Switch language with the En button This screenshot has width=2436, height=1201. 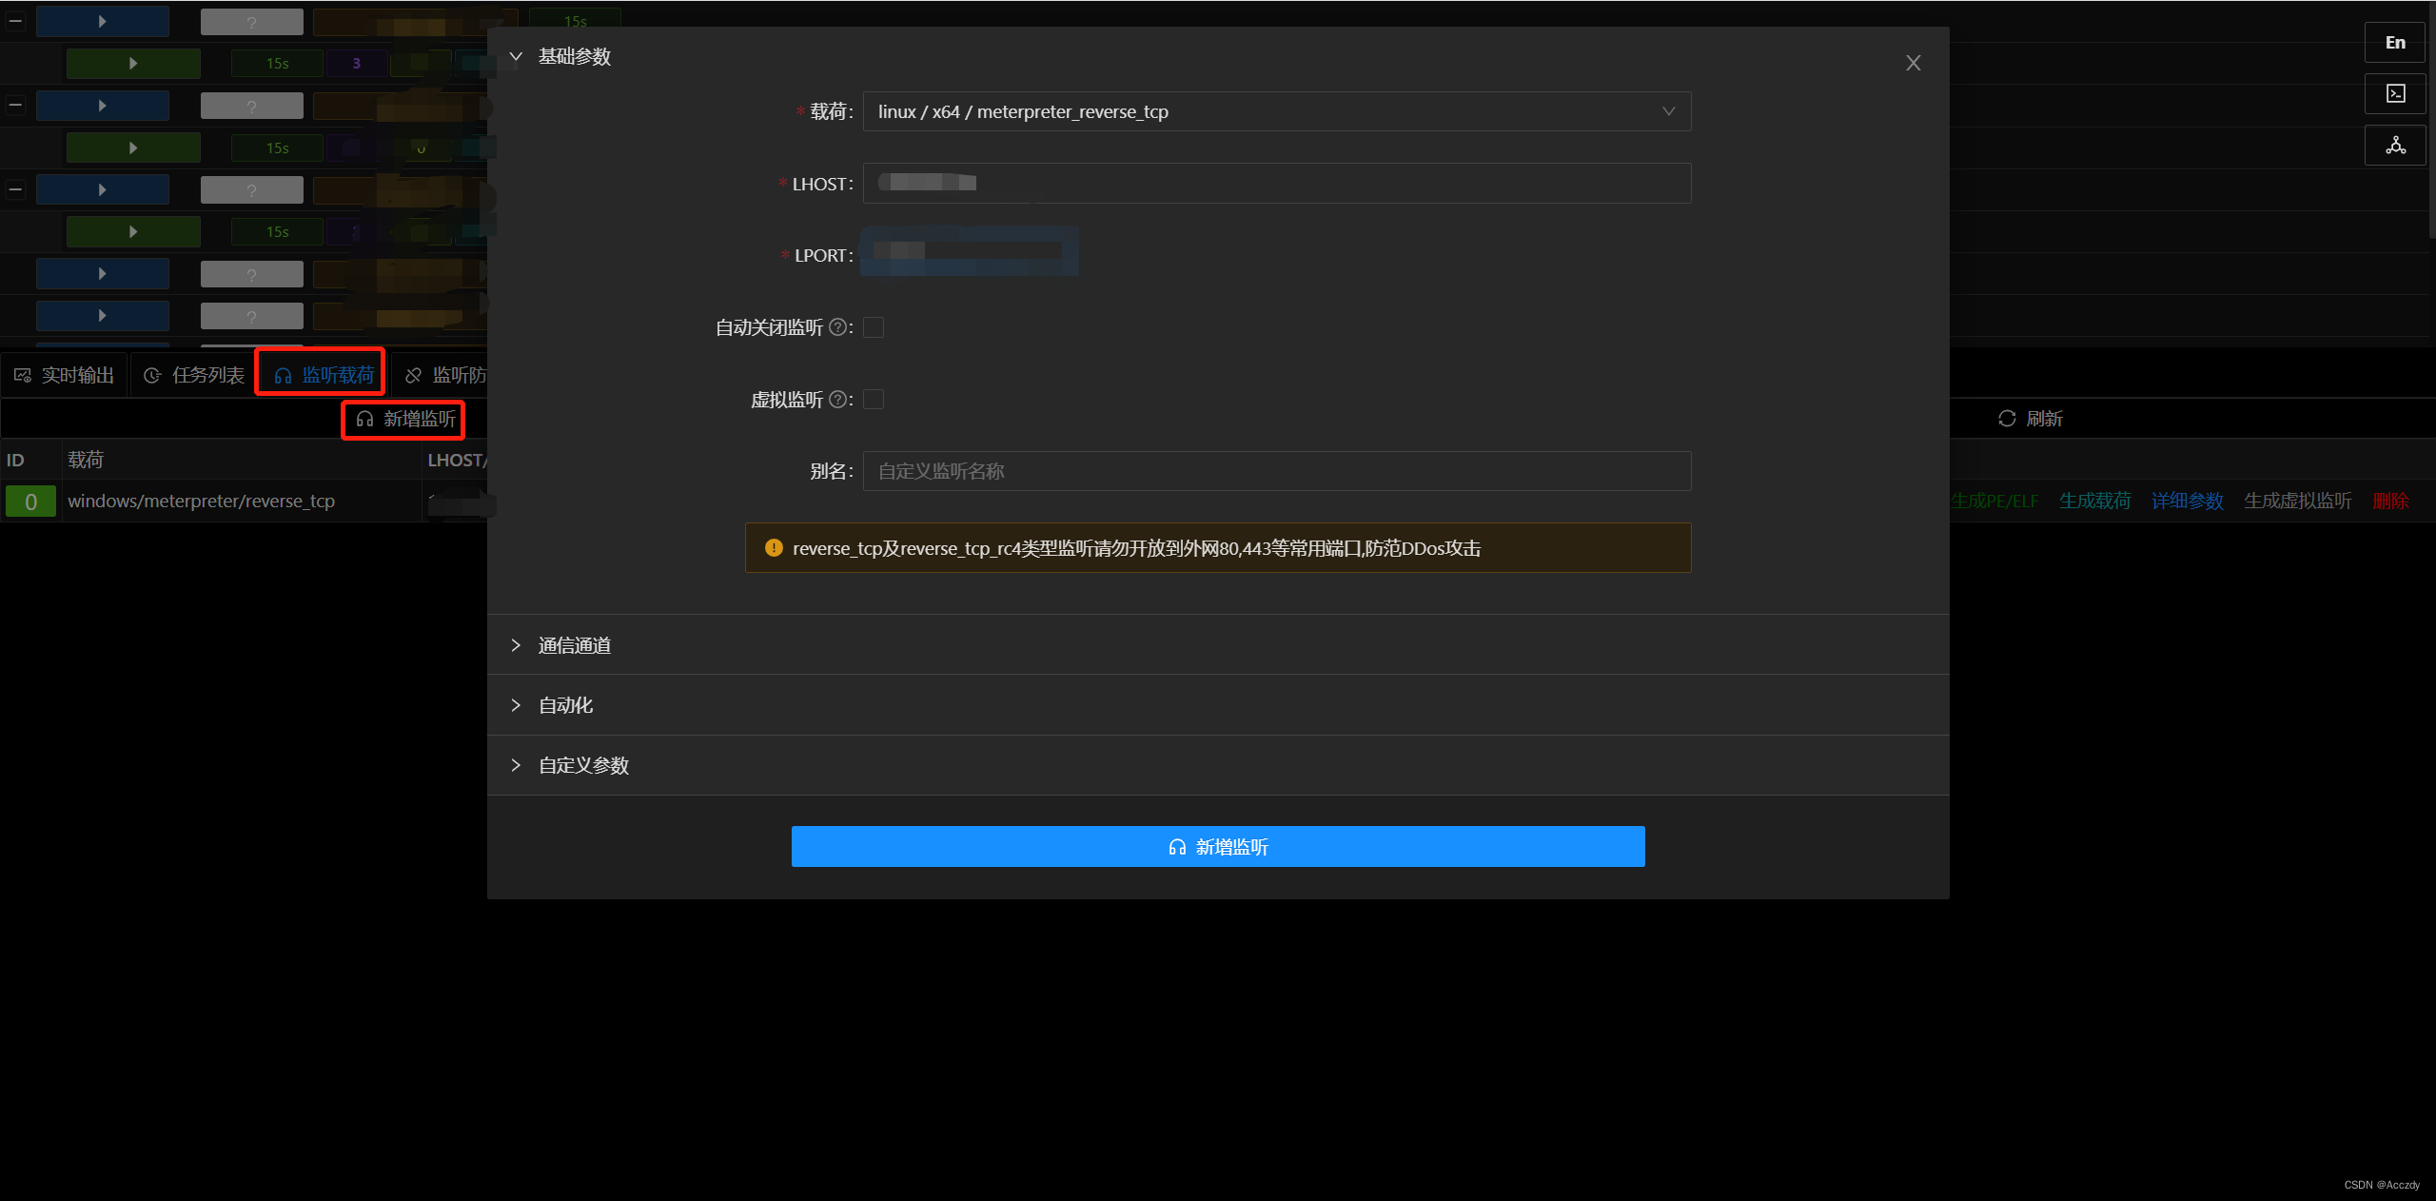pyautogui.click(x=2395, y=43)
